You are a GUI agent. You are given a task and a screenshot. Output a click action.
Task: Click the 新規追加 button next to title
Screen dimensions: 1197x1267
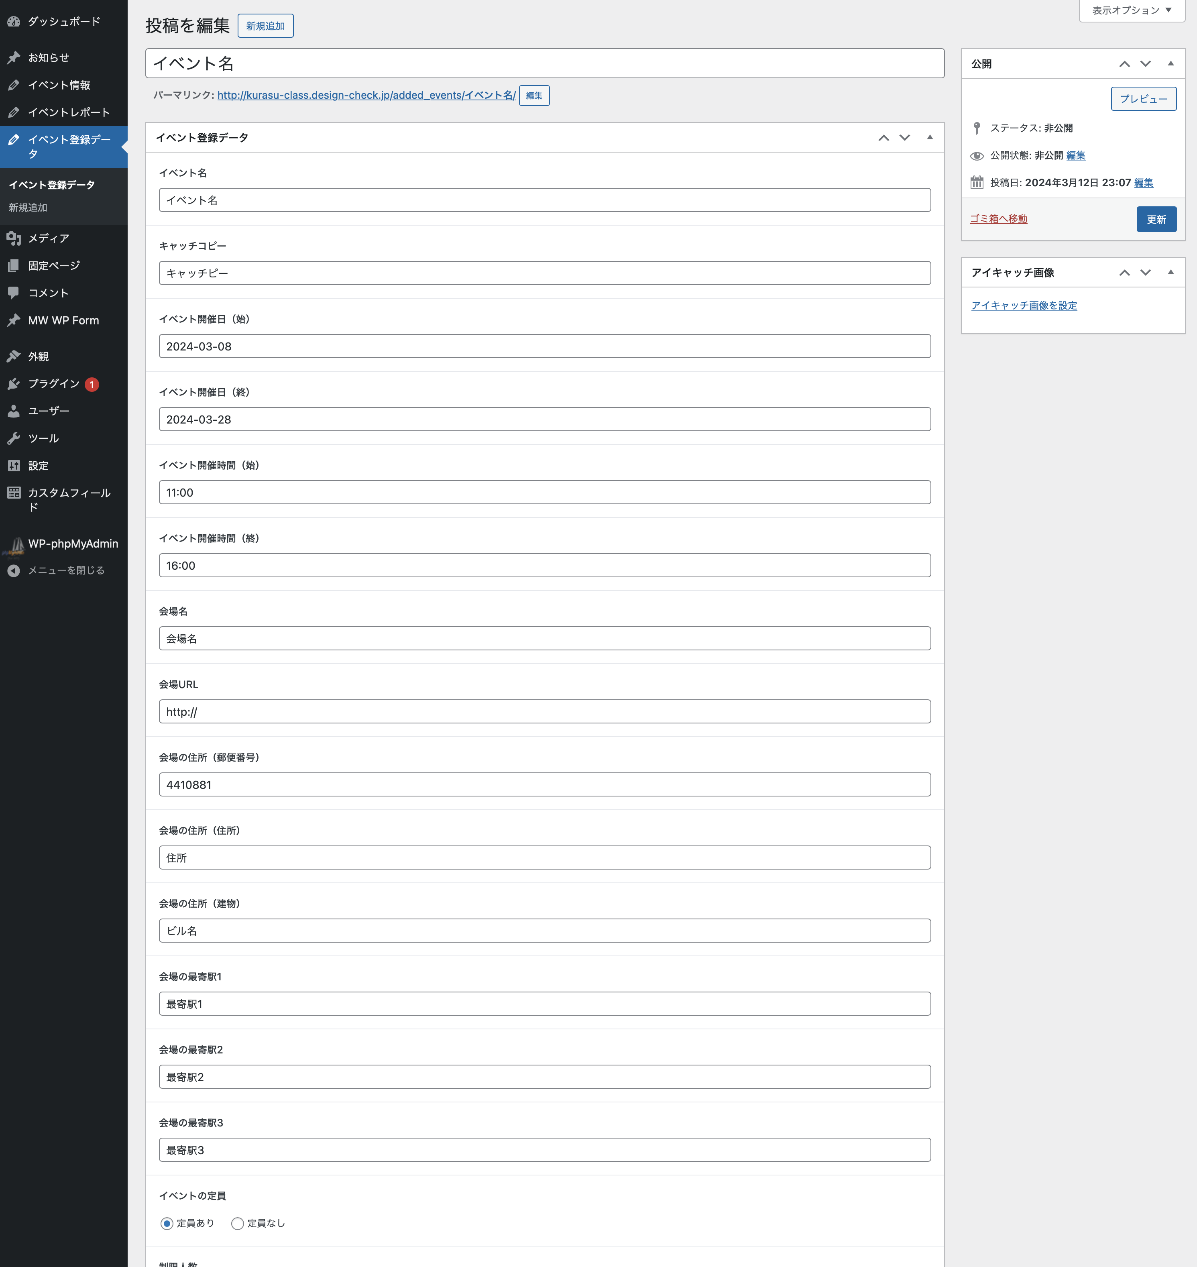coord(265,26)
